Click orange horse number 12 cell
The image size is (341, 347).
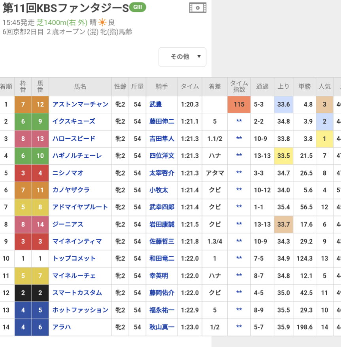[x=40, y=104]
